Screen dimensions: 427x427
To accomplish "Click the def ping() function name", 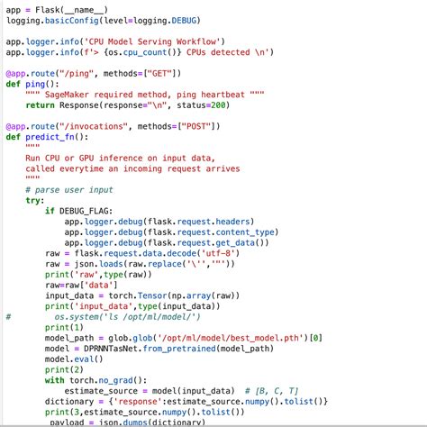I will pyautogui.click(x=35, y=85).
